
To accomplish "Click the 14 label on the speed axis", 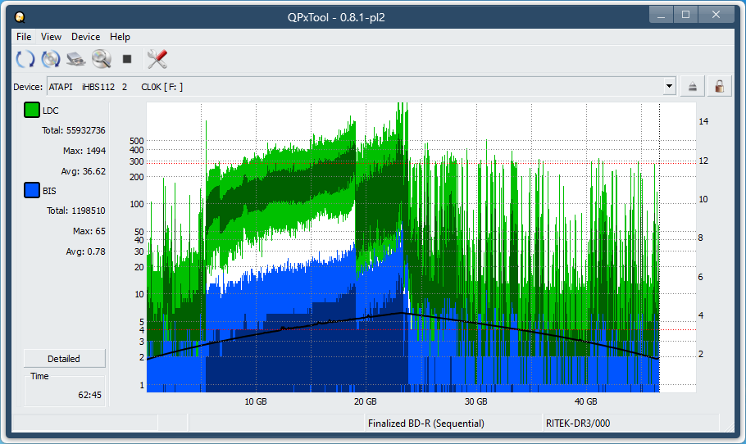I will pos(703,122).
